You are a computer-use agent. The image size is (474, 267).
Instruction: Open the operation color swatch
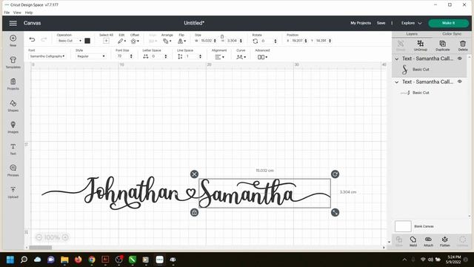click(87, 41)
